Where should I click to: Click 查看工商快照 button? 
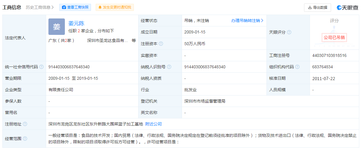(x=75, y=7)
